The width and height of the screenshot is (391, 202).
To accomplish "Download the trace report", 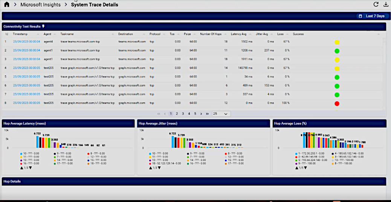I will click(x=385, y=4).
